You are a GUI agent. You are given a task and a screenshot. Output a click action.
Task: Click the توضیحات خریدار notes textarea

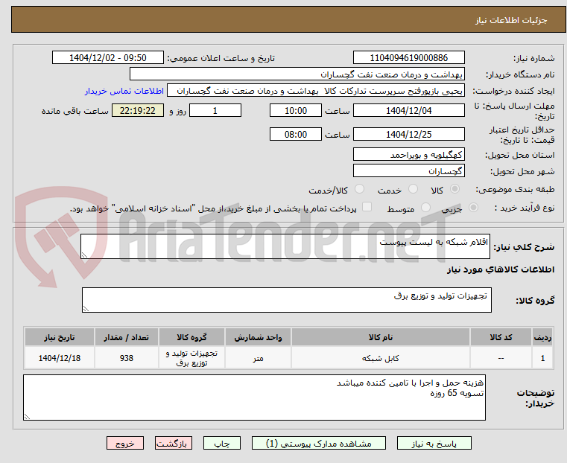point(254,397)
